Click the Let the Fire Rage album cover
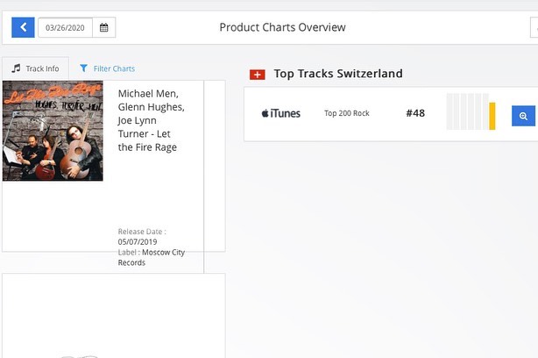Image resolution: width=538 pixels, height=358 pixels. point(53,131)
